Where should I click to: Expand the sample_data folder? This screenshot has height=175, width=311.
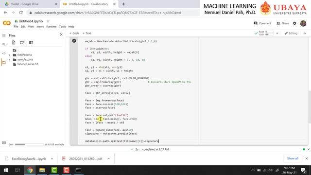click(10, 59)
